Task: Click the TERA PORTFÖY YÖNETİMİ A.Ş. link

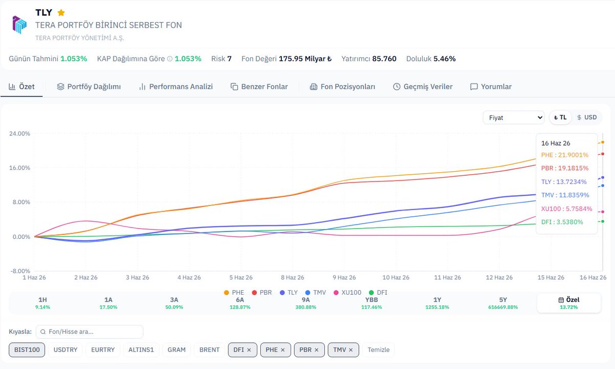Action: [79, 38]
